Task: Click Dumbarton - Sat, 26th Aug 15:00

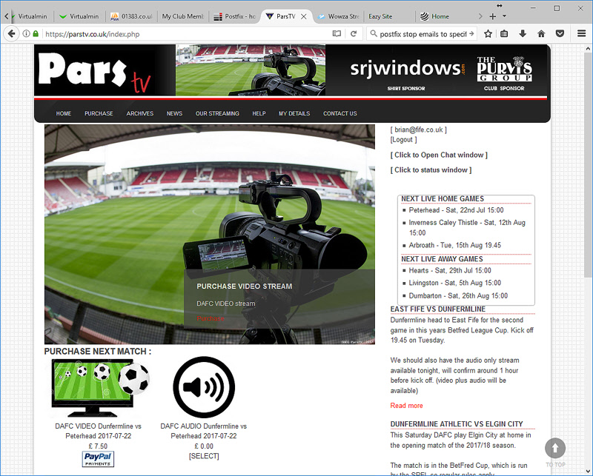Action: (458, 296)
